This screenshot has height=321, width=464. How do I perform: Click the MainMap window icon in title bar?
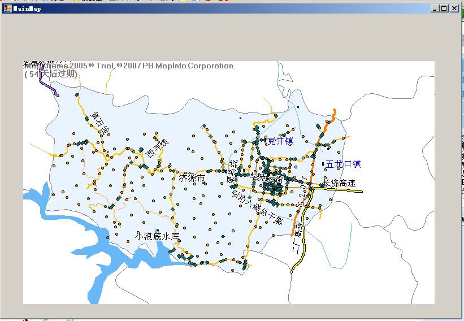click(x=7, y=8)
